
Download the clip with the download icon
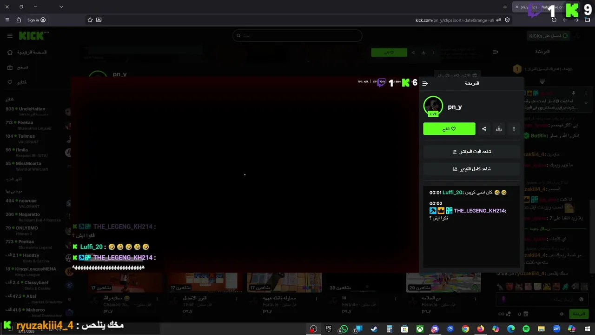pos(499,129)
